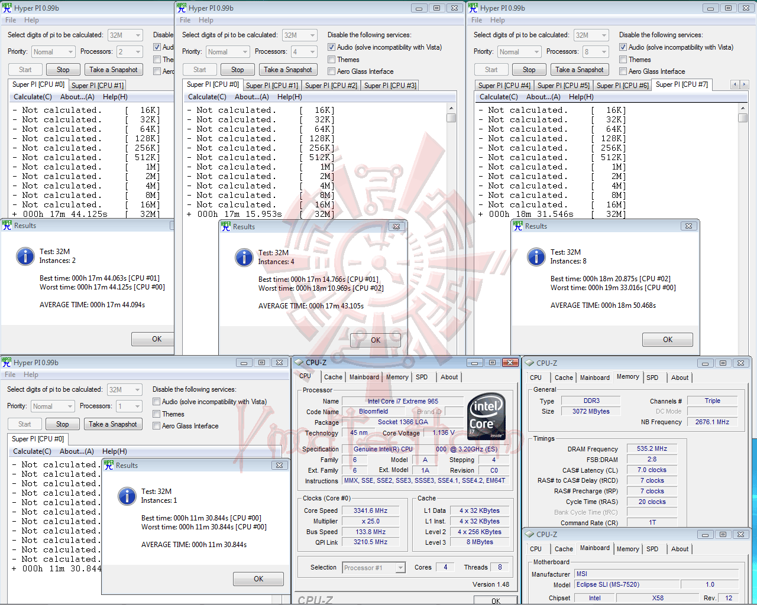The width and height of the screenshot is (757, 605).
Task: Click OK in the Instances: 8 Results dialog
Action: coord(668,340)
